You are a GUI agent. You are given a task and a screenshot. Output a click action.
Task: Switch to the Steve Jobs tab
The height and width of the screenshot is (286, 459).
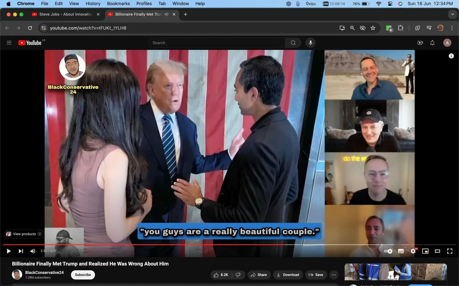click(64, 14)
